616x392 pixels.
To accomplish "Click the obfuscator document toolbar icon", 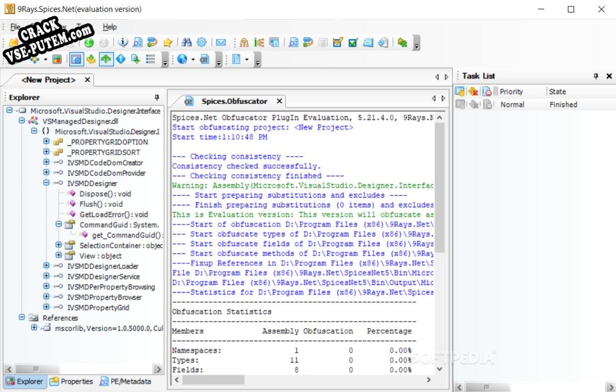I will (x=205, y=59).
